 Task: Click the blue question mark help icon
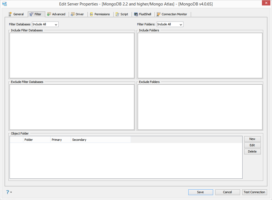[x=7, y=192]
